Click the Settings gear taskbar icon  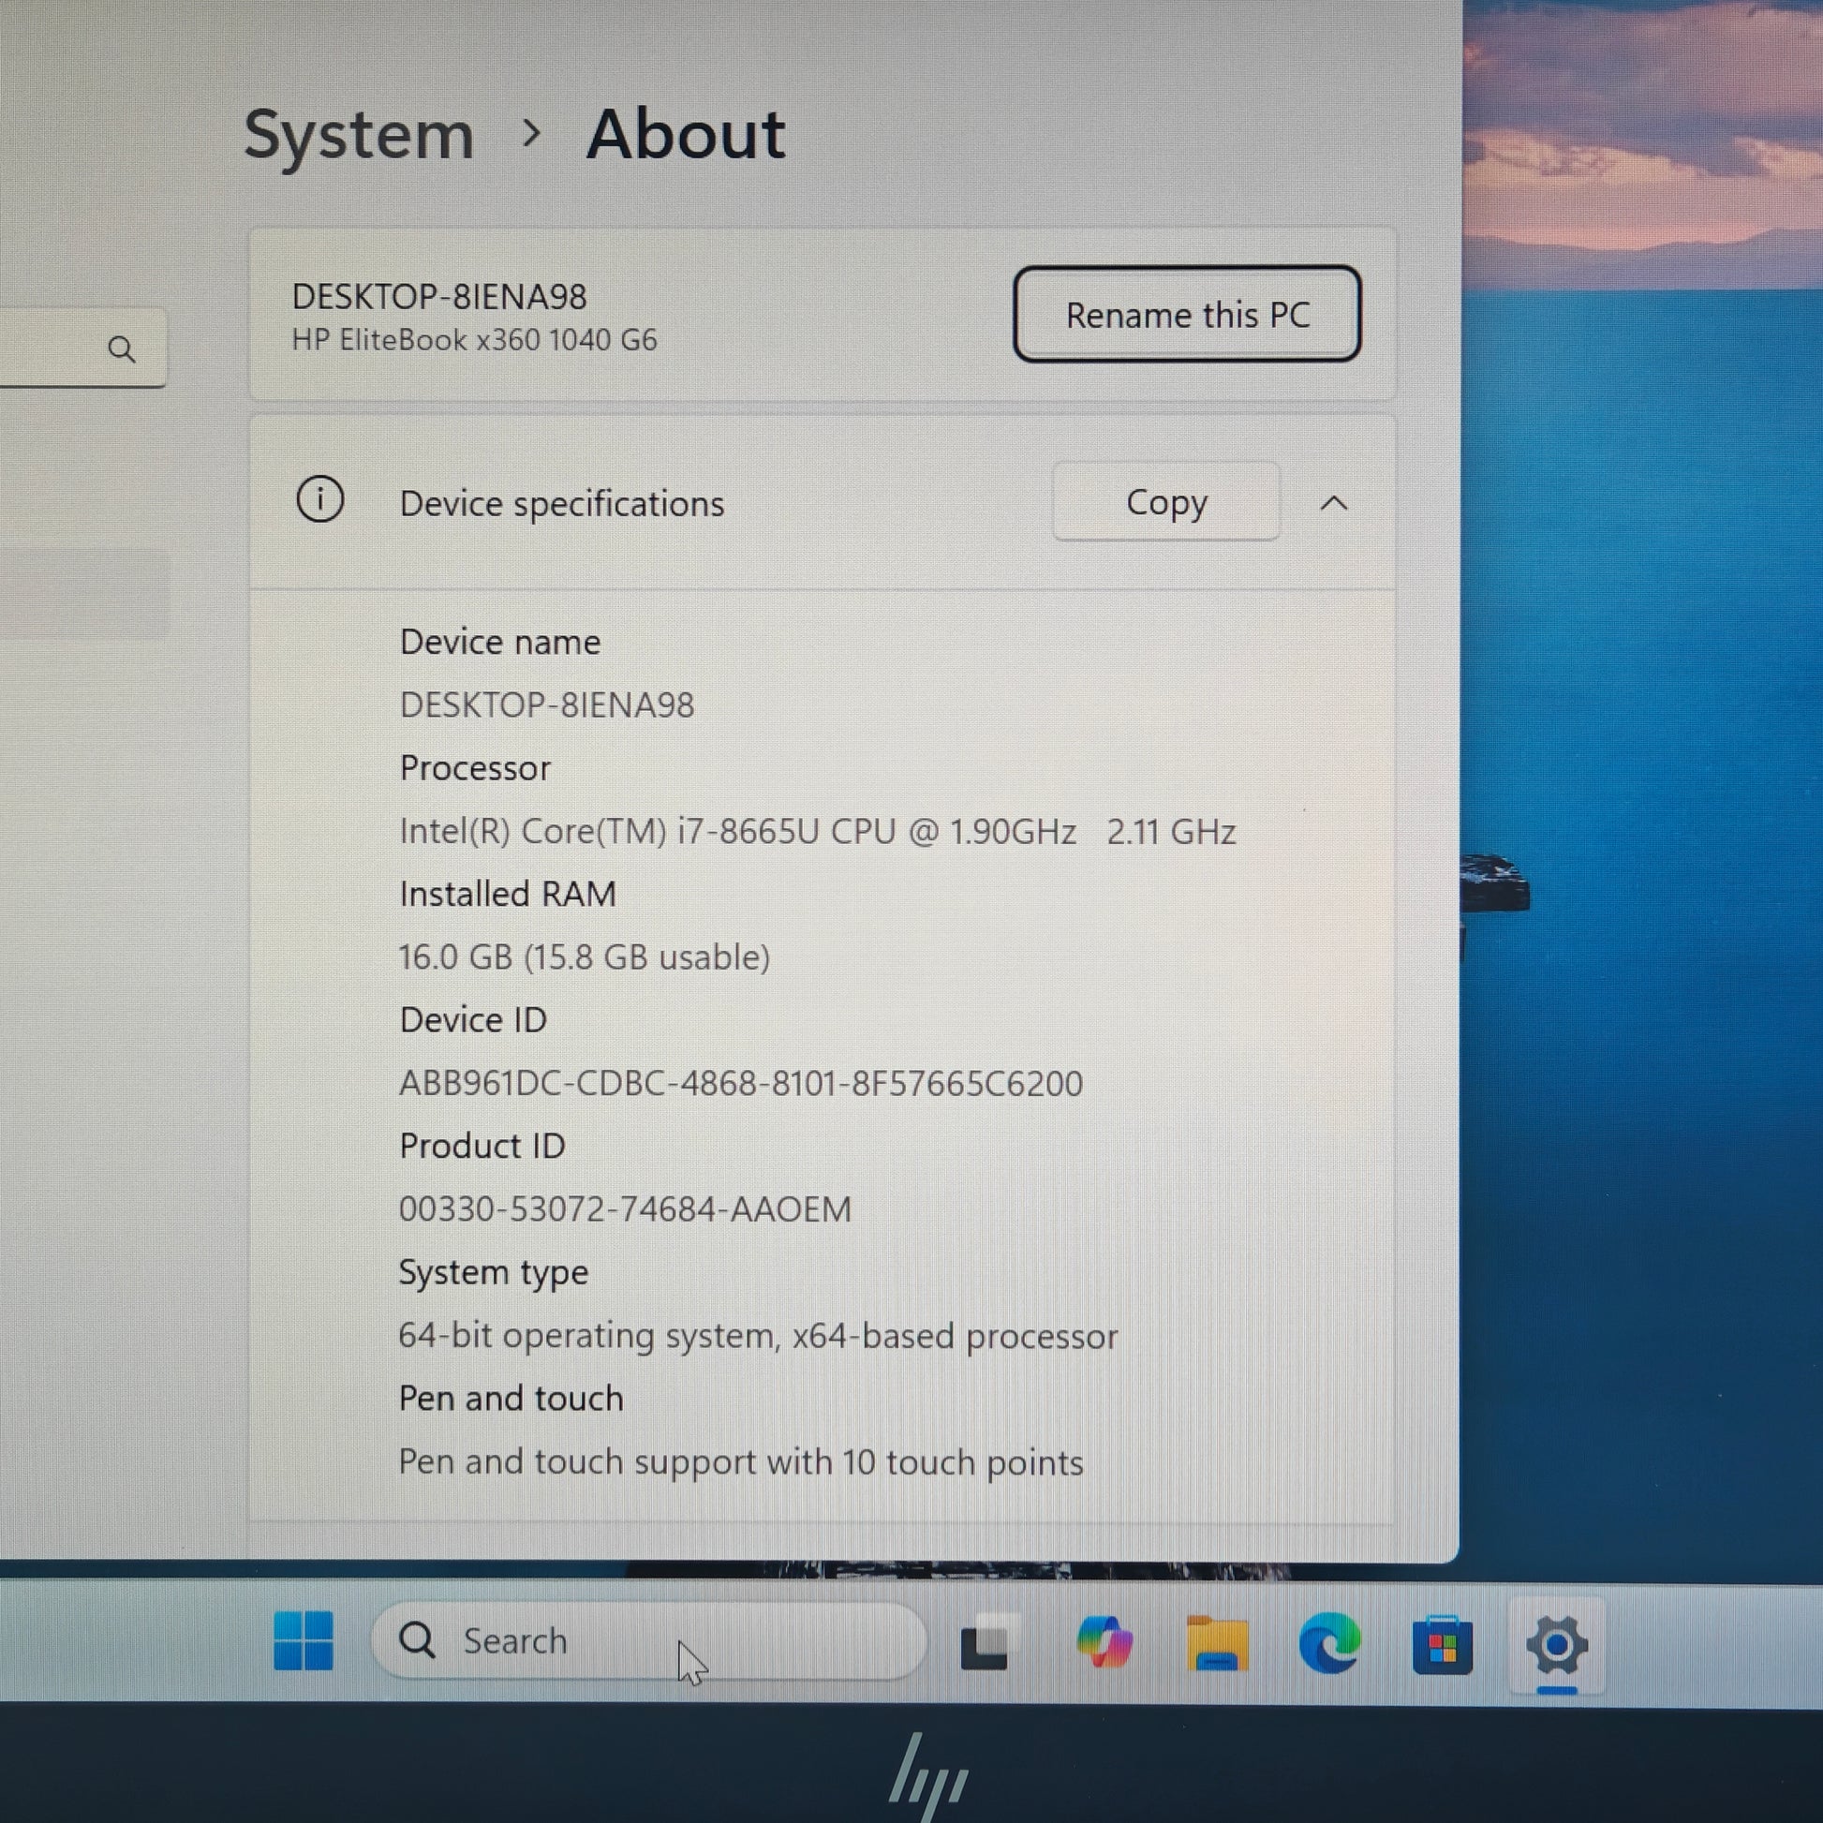1557,1646
